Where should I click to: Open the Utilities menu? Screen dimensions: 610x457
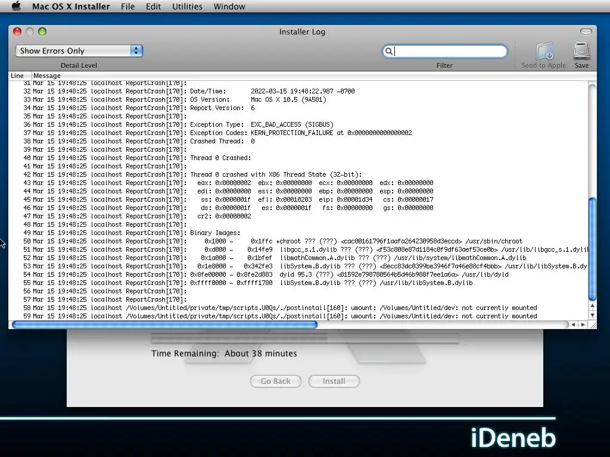[187, 7]
